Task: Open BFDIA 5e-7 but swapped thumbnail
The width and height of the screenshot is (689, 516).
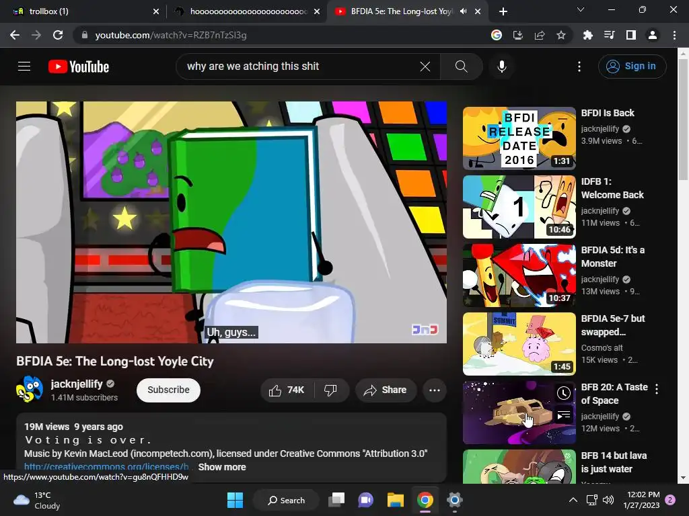Action: pos(519,344)
